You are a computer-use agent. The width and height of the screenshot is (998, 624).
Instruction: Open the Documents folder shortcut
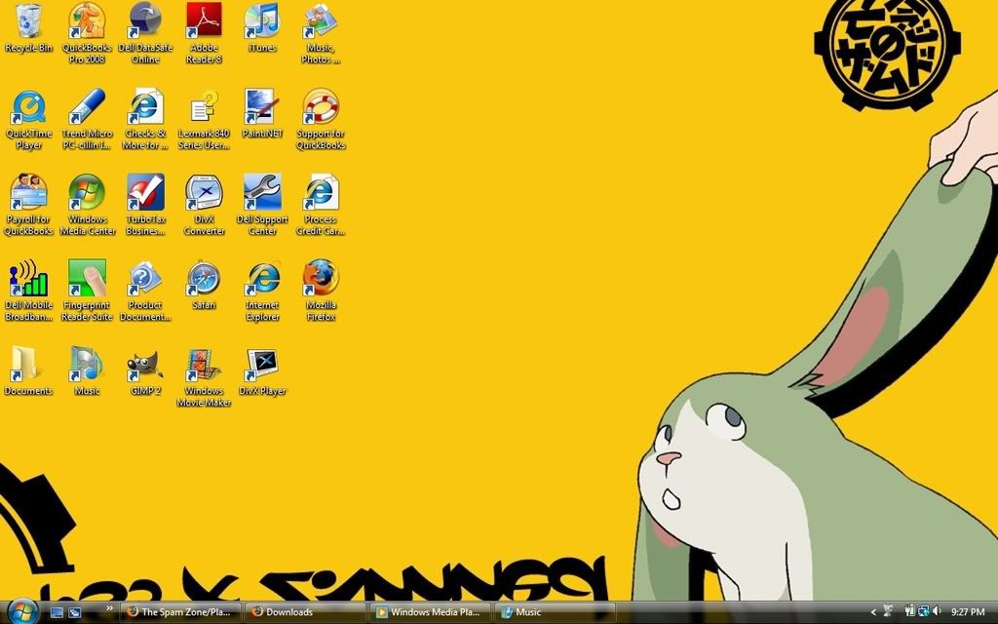[28, 371]
